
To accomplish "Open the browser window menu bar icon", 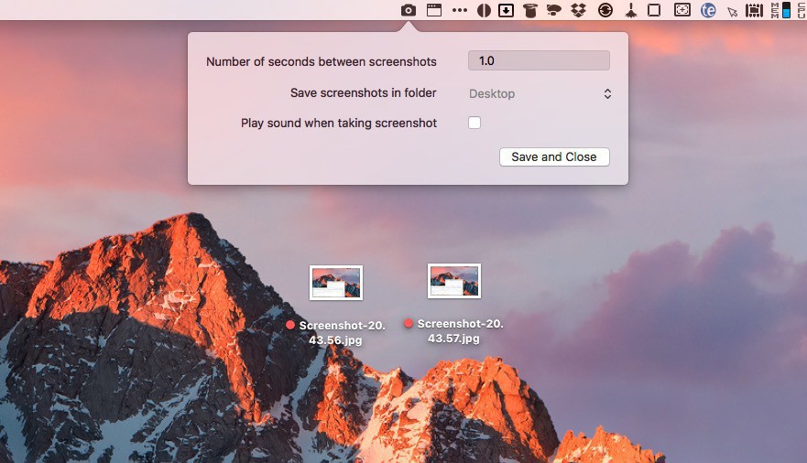I will tap(434, 10).
